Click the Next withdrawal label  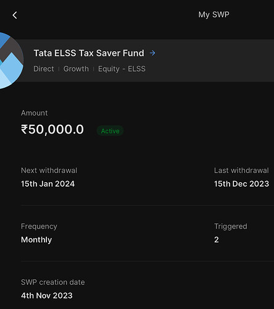(x=49, y=171)
